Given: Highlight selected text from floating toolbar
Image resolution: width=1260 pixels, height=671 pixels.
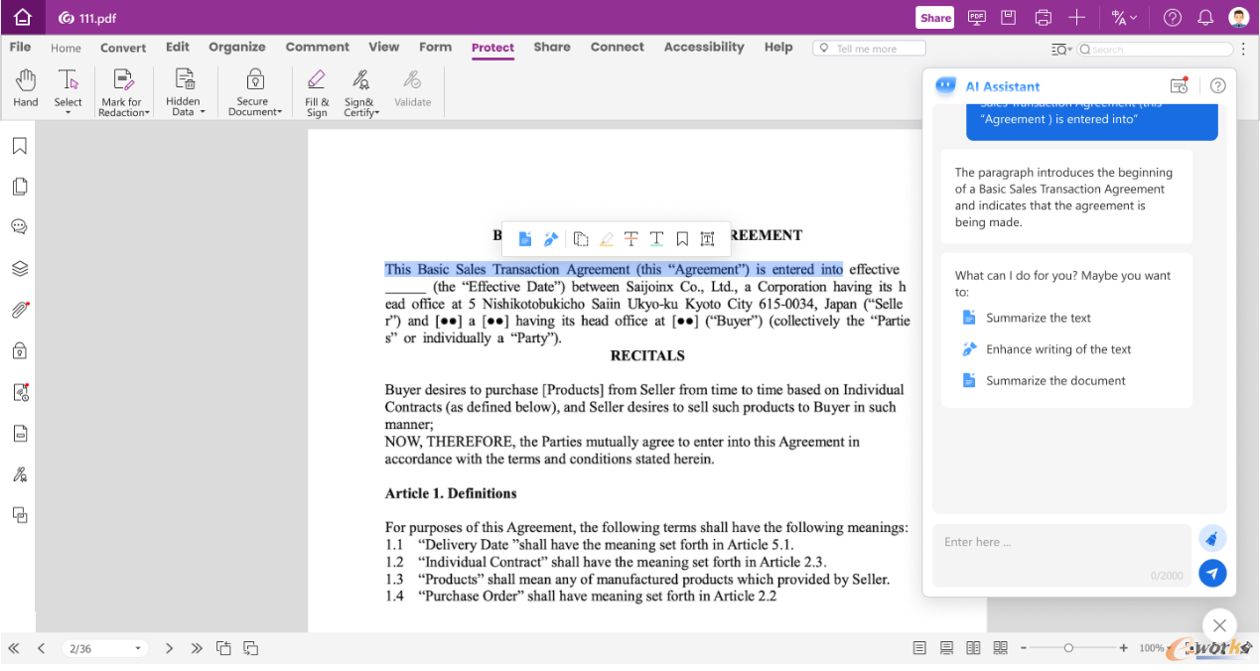Looking at the screenshot, I should coord(607,239).
